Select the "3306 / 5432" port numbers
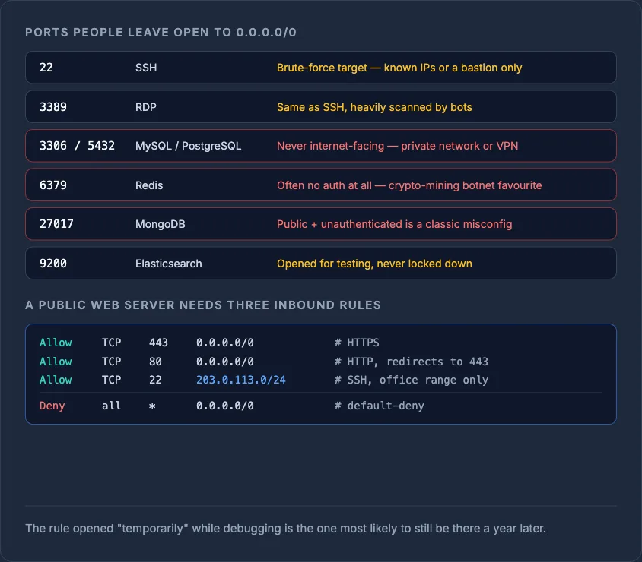The width and height of the screenshot is (642, 562). tap(77, 146)
